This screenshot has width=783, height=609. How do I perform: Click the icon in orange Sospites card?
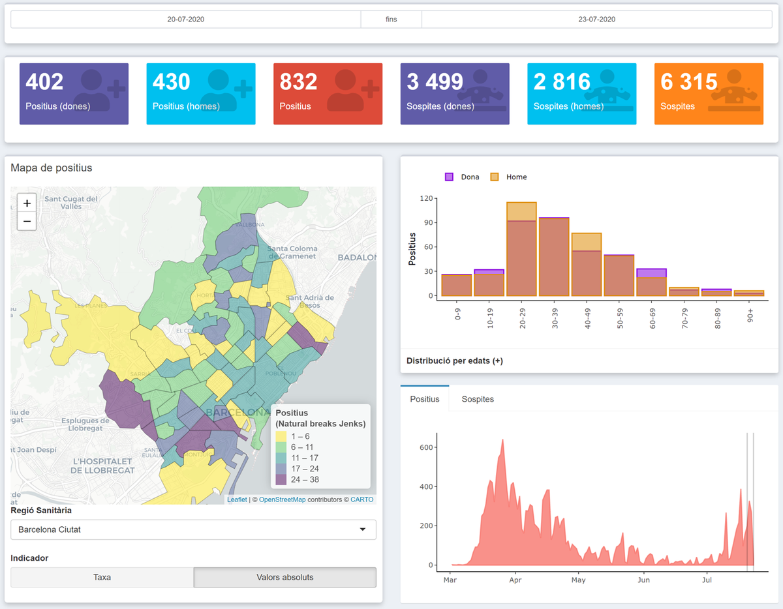[734, 89]
